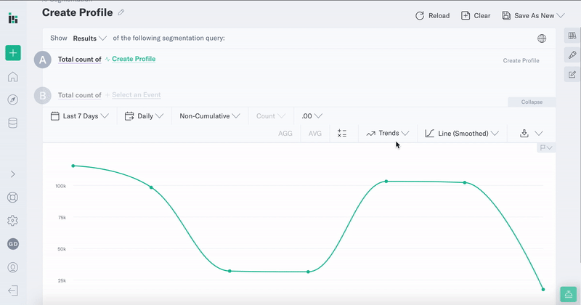
Task: Click the app logo in sidebar
Action: click(x=13, y=18)
